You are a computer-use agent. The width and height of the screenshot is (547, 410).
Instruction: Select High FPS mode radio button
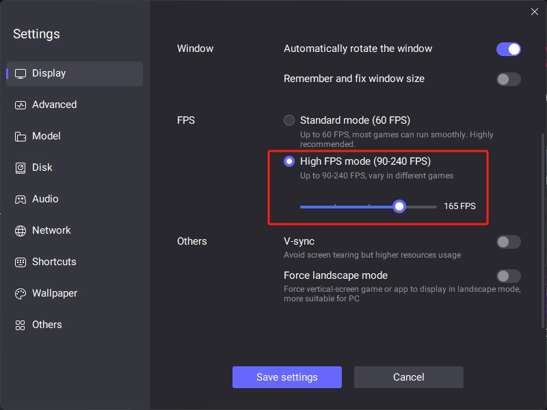coord(289,161)
